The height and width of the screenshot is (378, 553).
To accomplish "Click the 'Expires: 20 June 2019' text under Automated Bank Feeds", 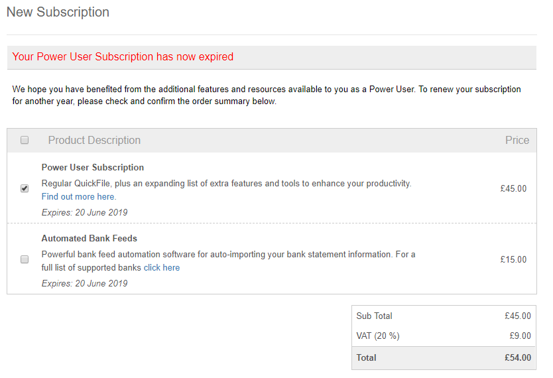I will (x=85, y=284).
